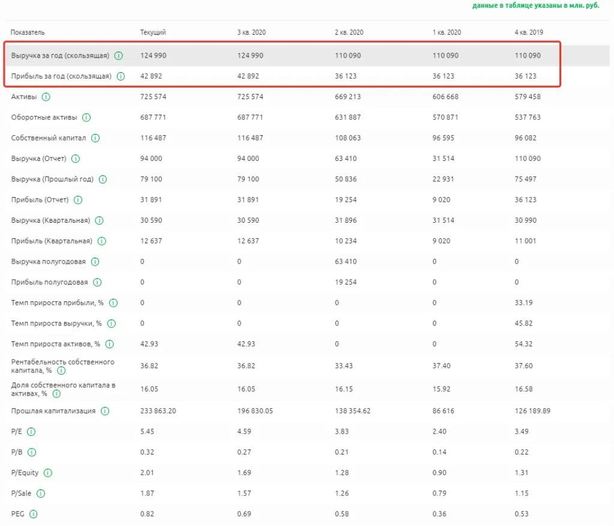Select the current Активы value 725 574
The width and height of the screenshot is (614, 526).
click(x=153, y=97)
